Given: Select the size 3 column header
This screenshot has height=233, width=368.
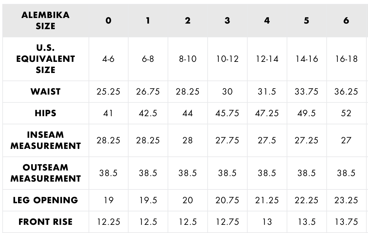Looking at the screenshot, I should [227, 21].
